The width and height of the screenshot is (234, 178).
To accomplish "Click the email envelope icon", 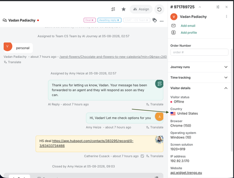I will point(173,26).
